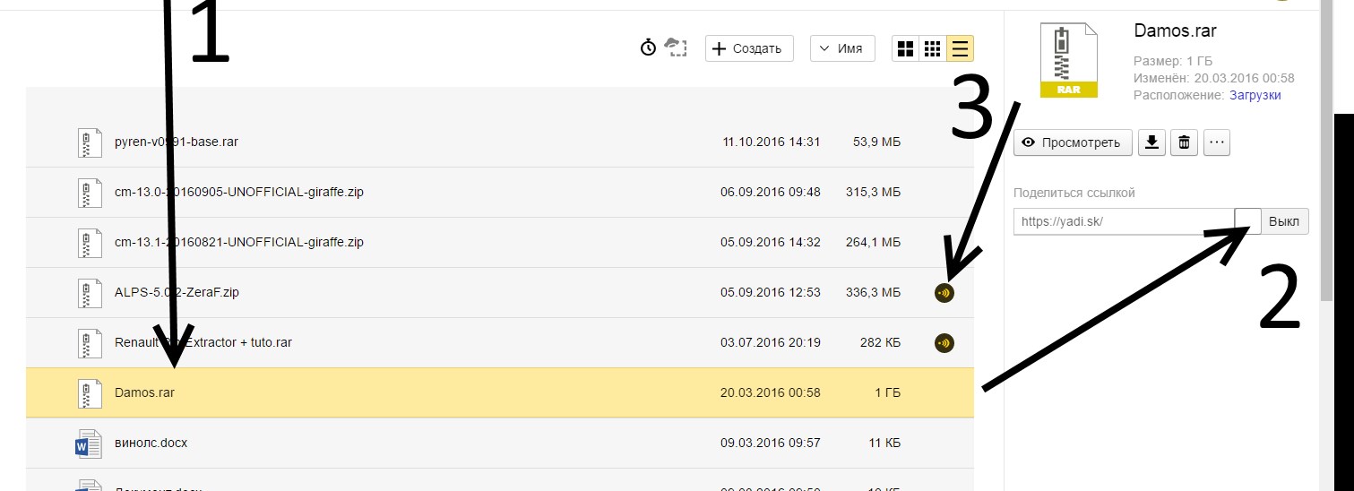Open the Имя sort dropdown
The image size is (1354, 491).
(842, 48)
